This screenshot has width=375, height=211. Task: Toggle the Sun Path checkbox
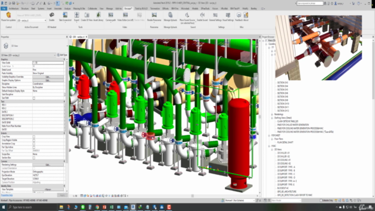(34, 98)
